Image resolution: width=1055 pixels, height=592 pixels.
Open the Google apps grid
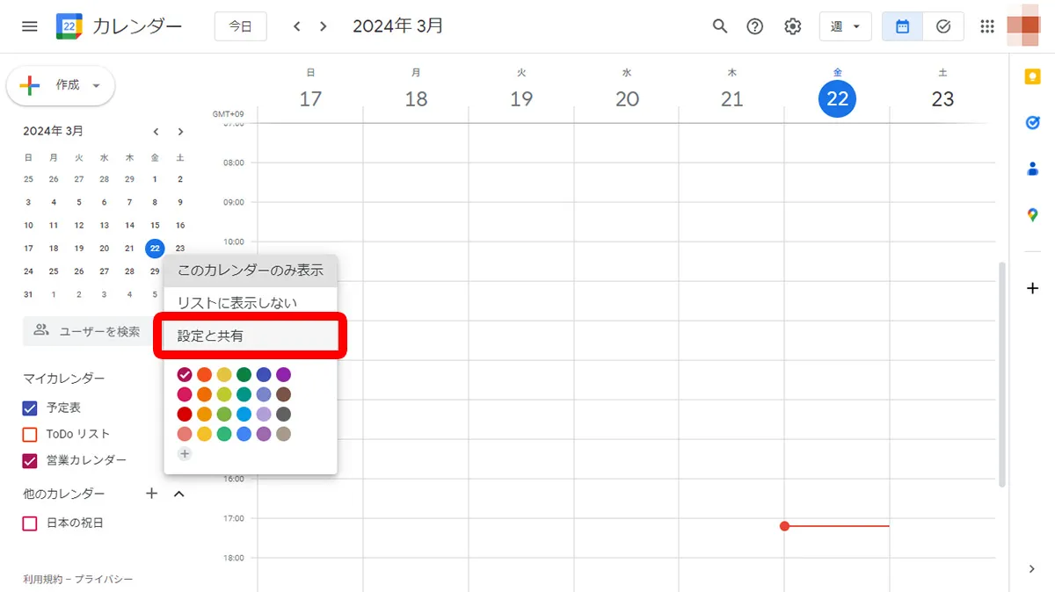point(986,26)
